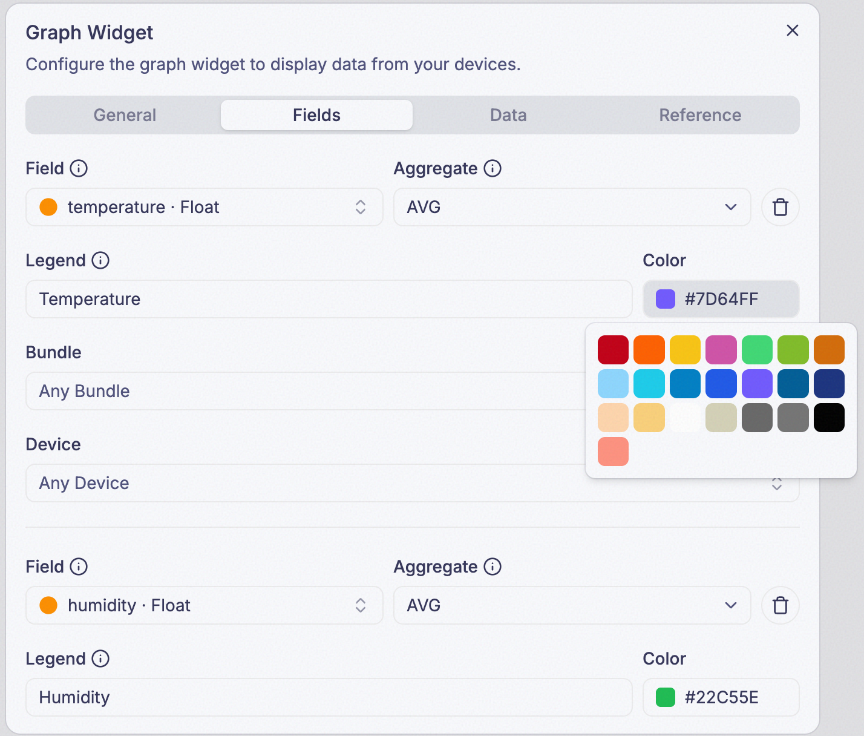Close the Graph Widget dialog
Screen dimensions: 864x736
click(x=793, y=30)
